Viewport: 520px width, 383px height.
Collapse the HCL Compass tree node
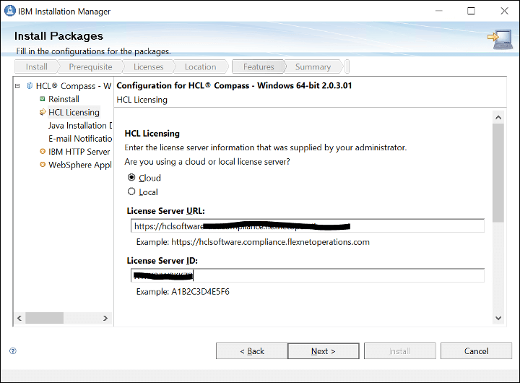tap(17, 86)
